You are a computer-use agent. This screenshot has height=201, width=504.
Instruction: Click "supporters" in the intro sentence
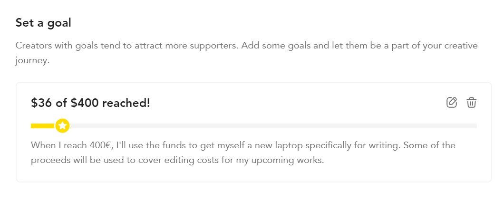[213, 46]
